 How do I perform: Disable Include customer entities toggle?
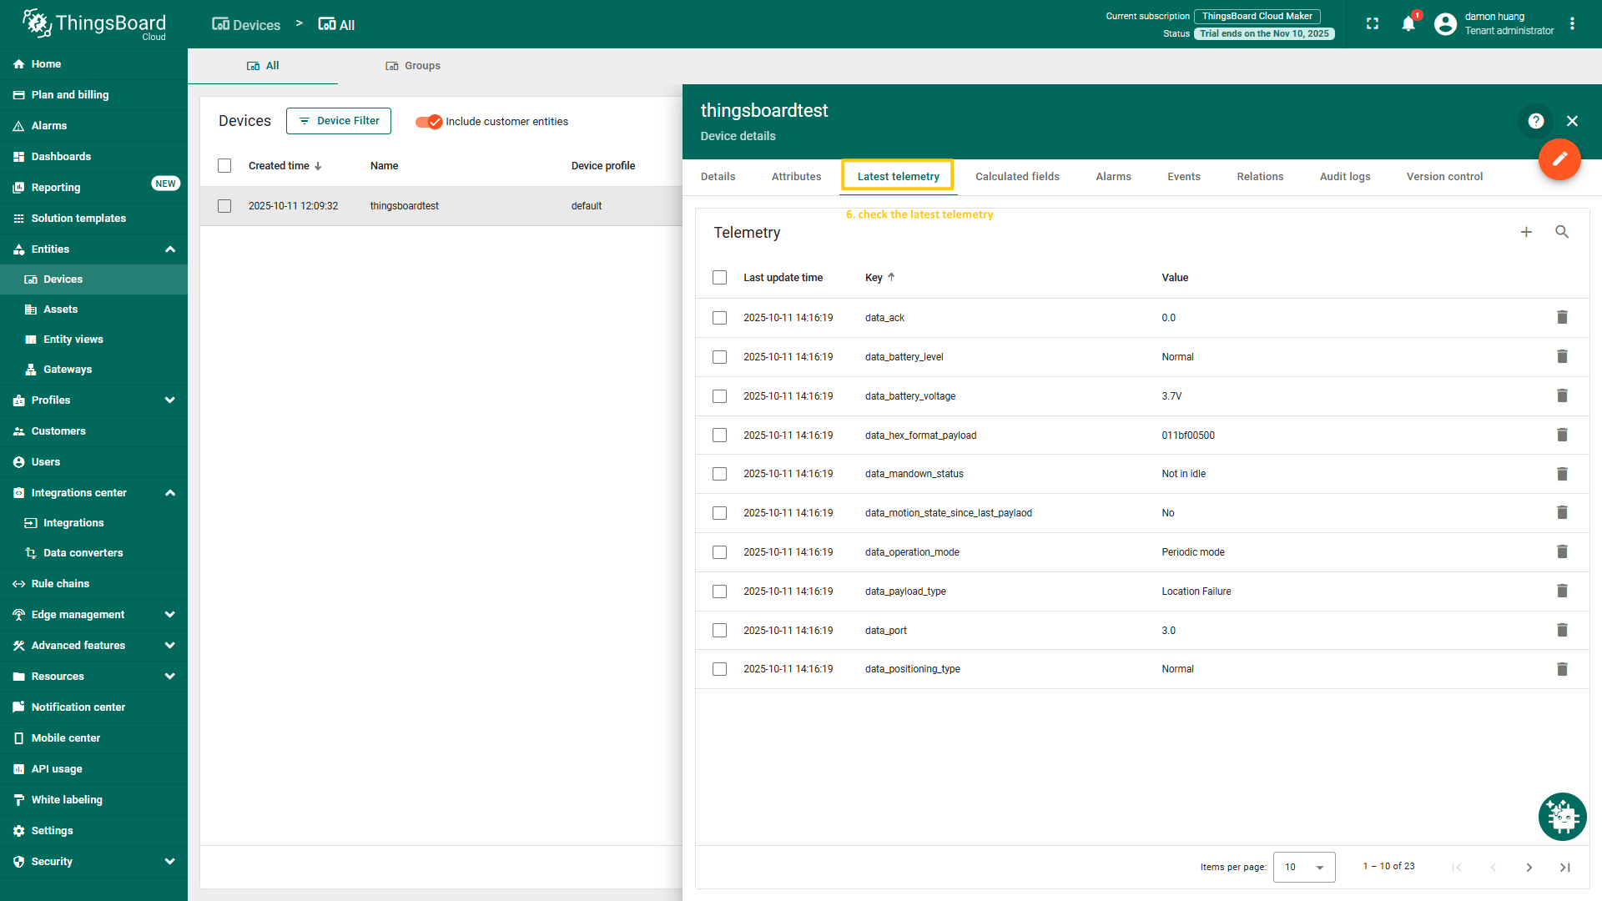429,122
